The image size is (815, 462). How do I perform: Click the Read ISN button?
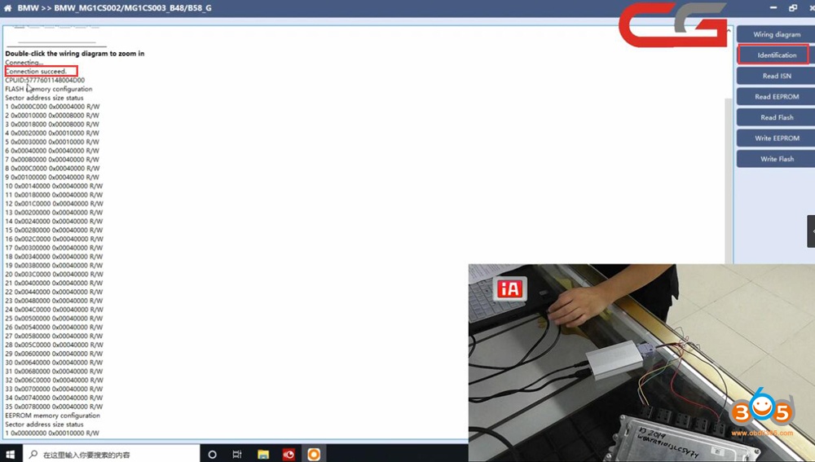pyautogui.click(x=777, y=76)
